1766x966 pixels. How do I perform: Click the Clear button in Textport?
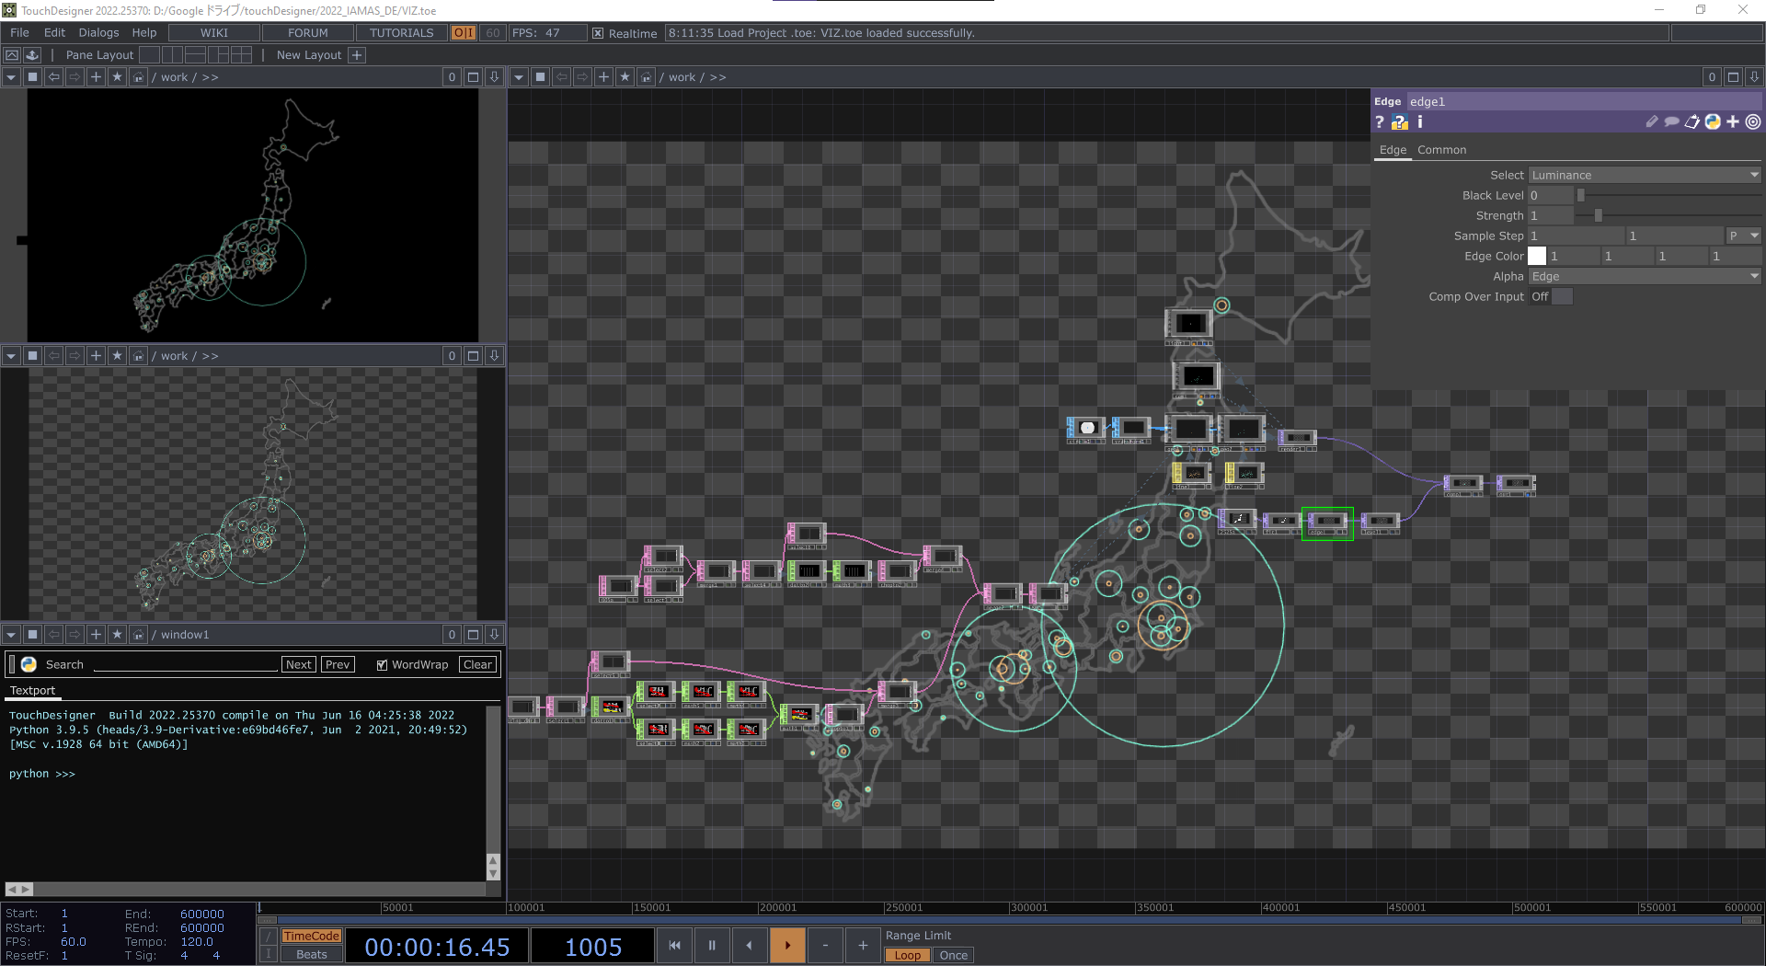coord(477,664)
